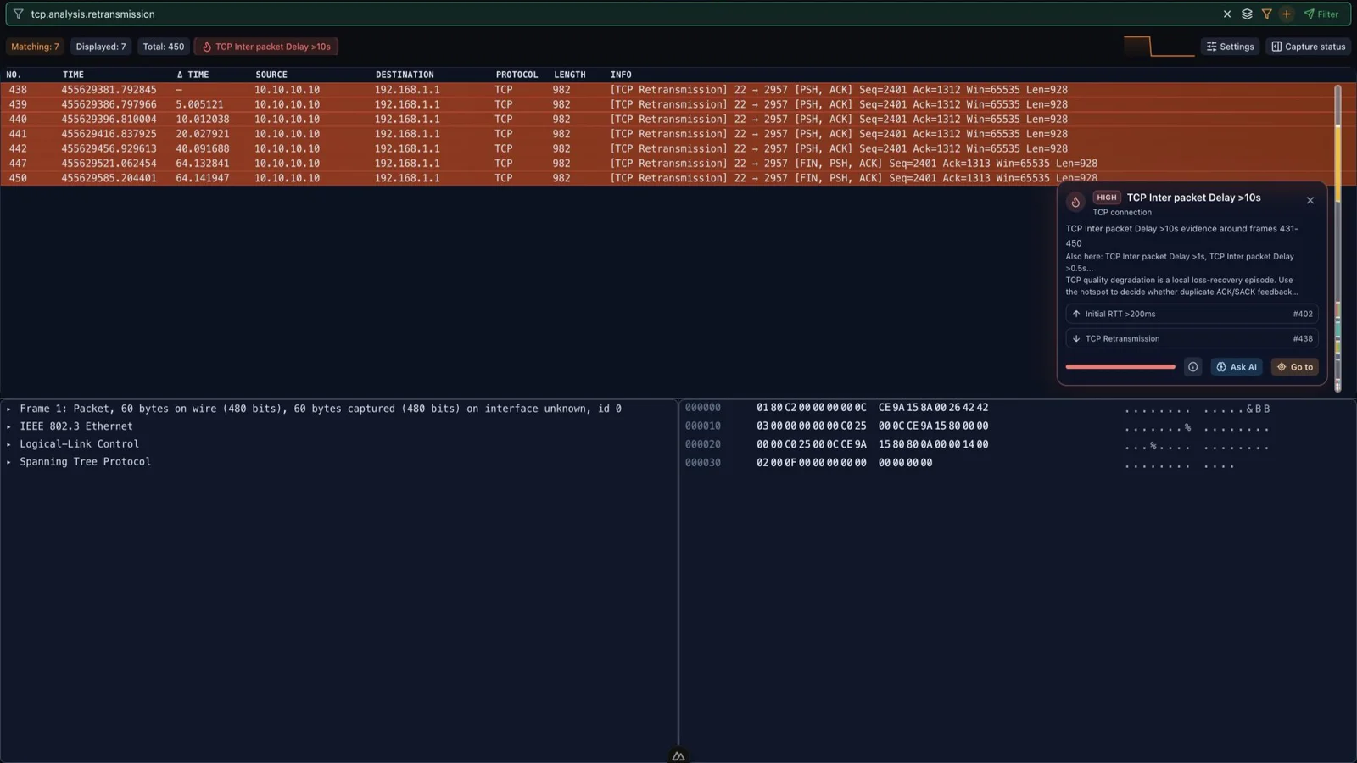The width and height of the screenshot is (1357, 763).
Task: Expand the Frame 1 tree node
Action: coord(9,409)
